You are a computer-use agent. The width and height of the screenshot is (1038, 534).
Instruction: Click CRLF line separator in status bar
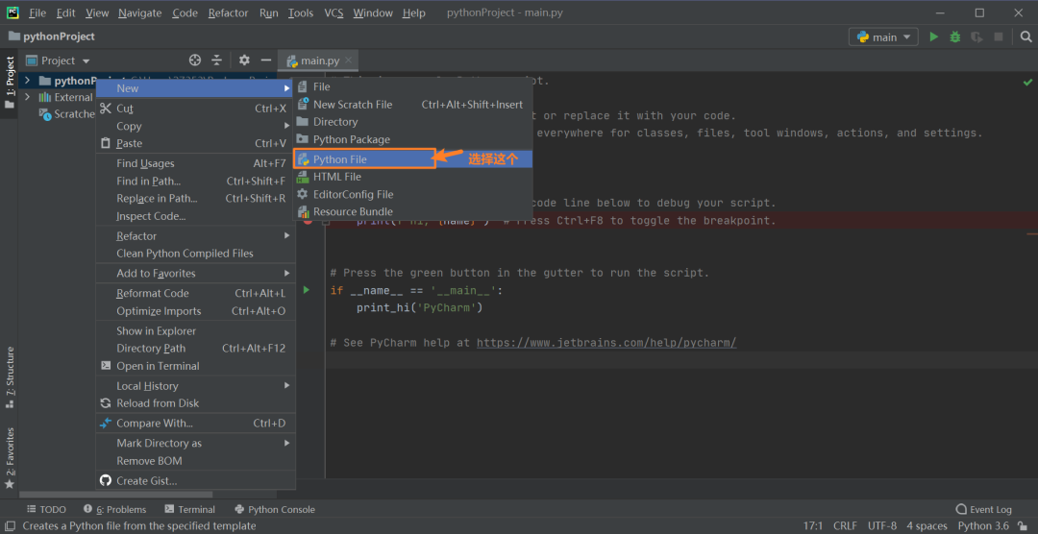click(845, 526)
